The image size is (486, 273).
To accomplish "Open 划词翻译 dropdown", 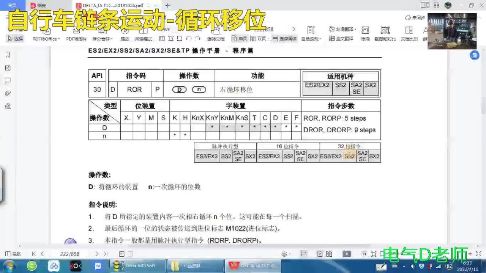I will pos(342,29).
